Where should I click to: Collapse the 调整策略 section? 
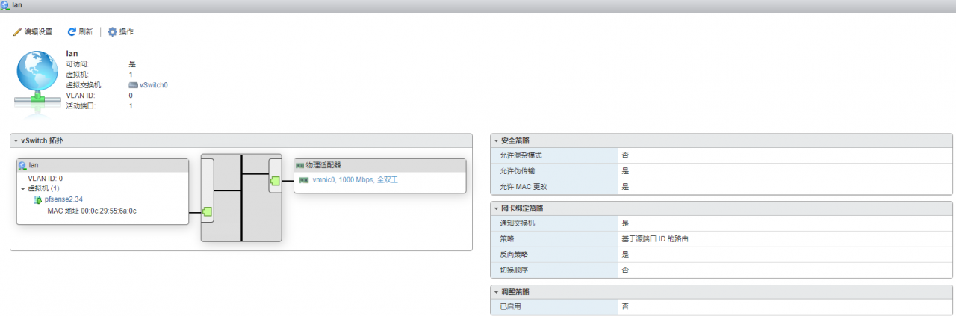coord(496,292)
